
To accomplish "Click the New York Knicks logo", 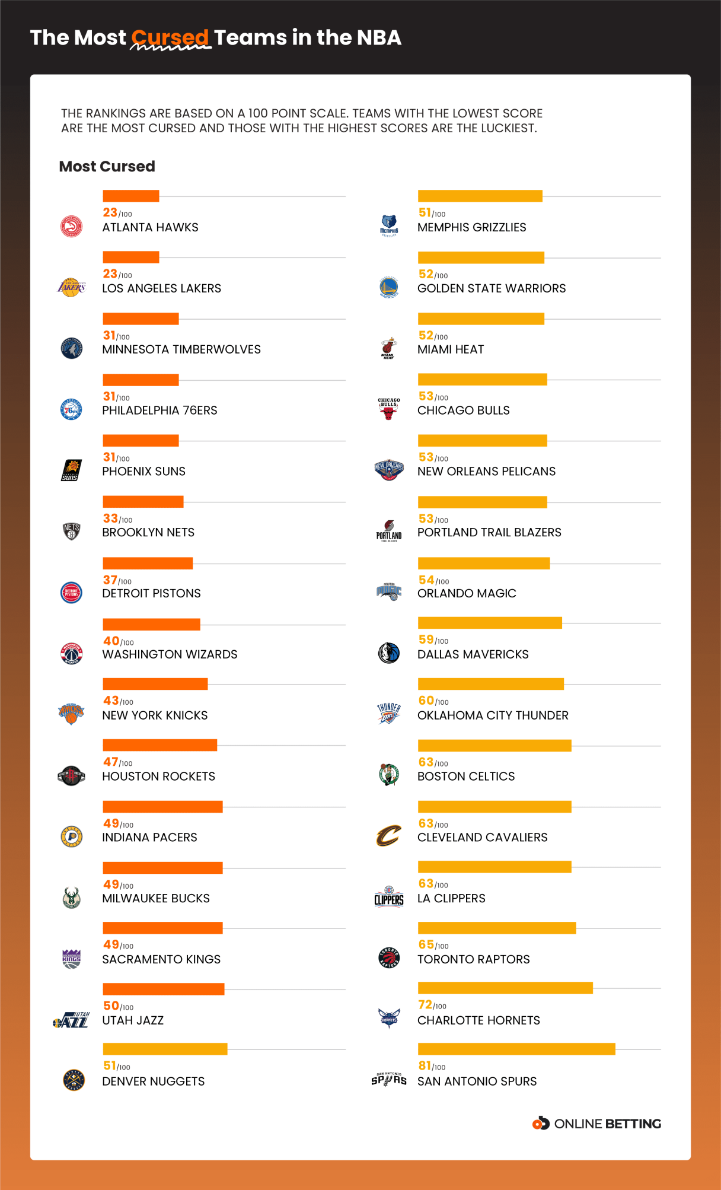I will [x=71, y=714].
